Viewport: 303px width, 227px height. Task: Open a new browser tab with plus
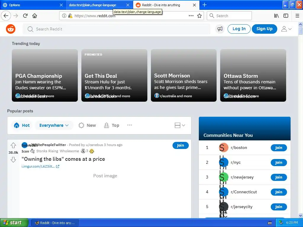[204, 5]
